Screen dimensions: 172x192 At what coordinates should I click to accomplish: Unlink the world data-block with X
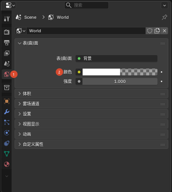165,31
